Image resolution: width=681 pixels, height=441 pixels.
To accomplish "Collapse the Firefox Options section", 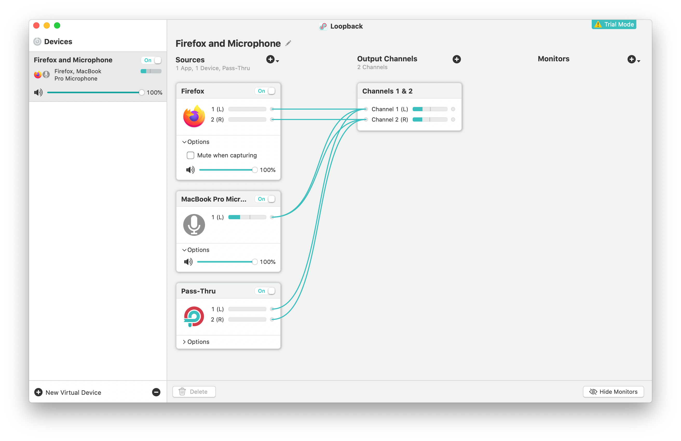I will pos(196,142).
